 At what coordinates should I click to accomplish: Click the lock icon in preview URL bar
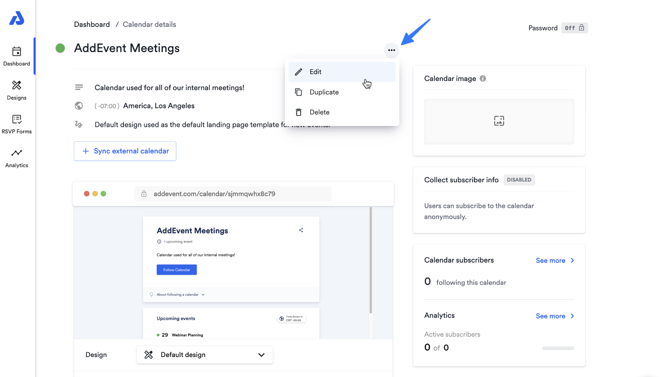tap(144, 194)
